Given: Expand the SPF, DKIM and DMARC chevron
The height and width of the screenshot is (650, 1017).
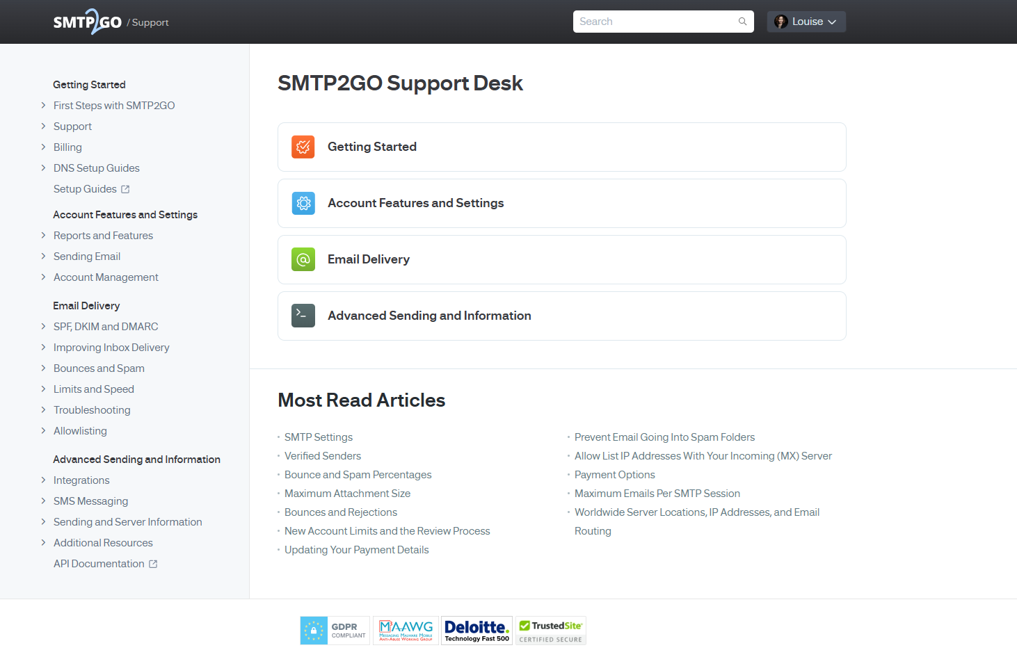Looking at the screenshot, I should tap(43, 327).
